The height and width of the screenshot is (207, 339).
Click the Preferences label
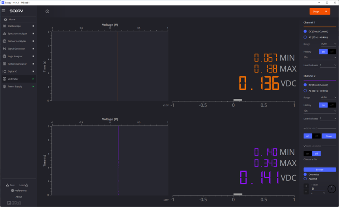20,191
